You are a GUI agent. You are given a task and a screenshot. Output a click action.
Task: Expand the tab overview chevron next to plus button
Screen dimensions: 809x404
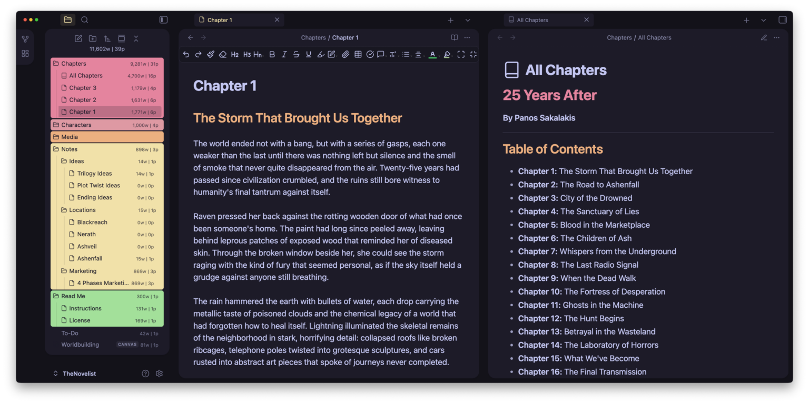[468, 20]
